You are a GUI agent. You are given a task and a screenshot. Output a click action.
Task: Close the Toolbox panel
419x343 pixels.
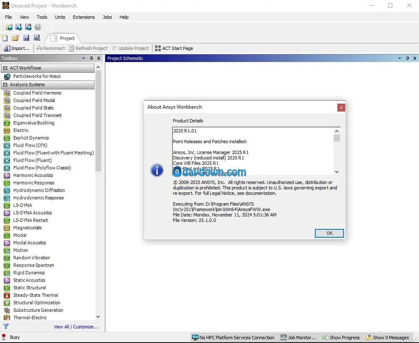[x=99, y=58]
